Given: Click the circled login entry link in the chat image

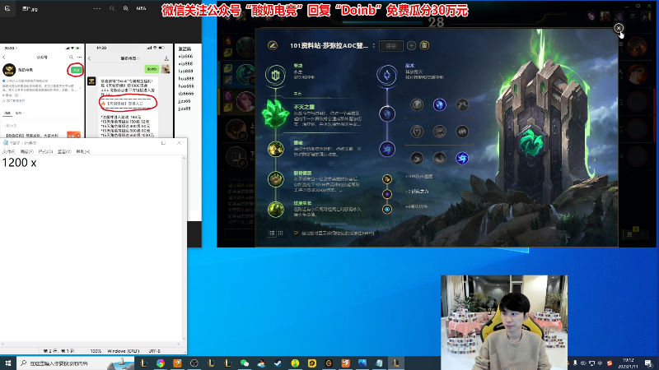Looking at the screenshot, I should 125,104.
